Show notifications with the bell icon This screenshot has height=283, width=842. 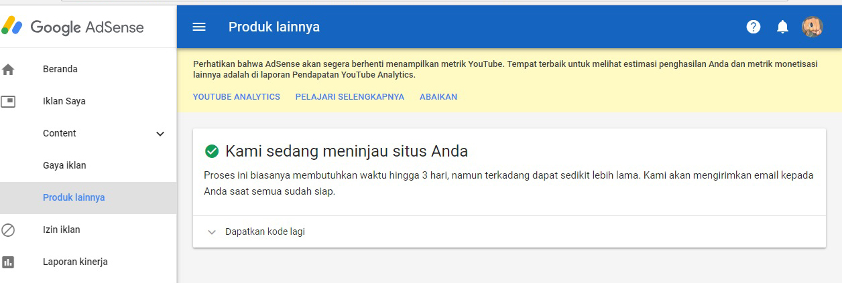[782, 27]
